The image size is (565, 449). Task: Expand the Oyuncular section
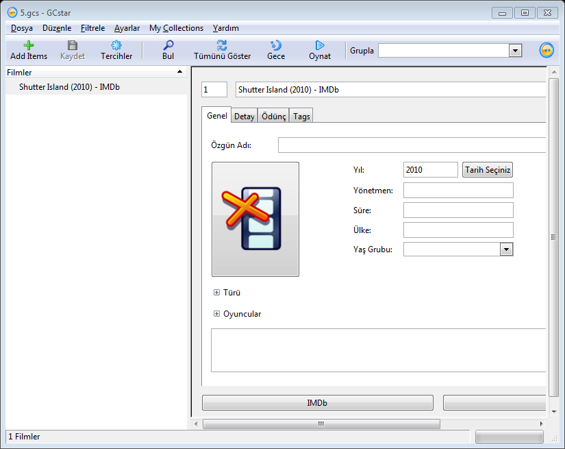[x=217, y=314]
